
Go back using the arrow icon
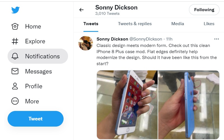tap(81, 10)
